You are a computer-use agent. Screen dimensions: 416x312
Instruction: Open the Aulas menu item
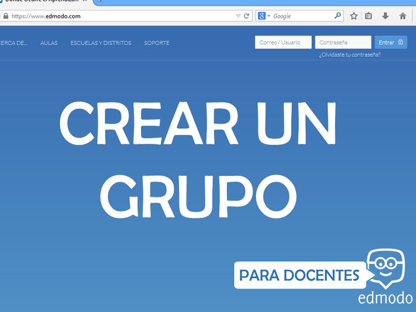click(49, 43)
